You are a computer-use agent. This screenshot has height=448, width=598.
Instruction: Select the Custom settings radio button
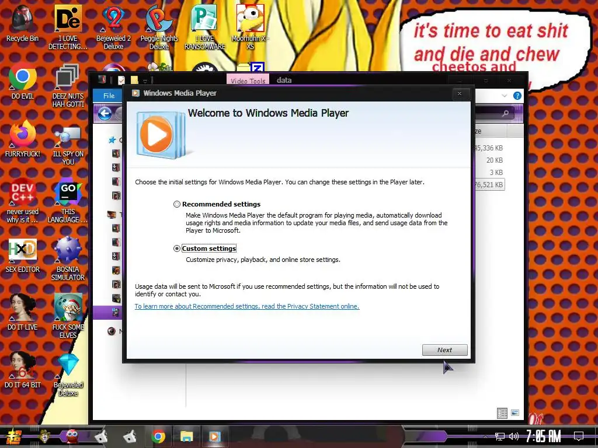coord(176,249)
